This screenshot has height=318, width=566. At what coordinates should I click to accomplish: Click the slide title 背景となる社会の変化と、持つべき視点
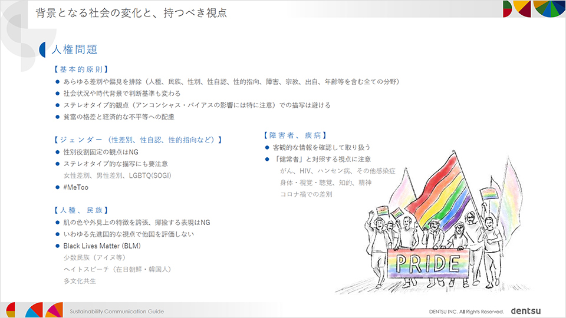click(131, 12)
